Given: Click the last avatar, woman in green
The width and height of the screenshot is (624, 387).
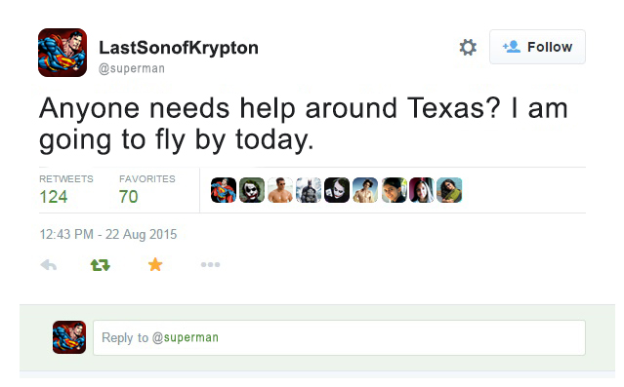Looking at the screenshot, I should (450, 190).
